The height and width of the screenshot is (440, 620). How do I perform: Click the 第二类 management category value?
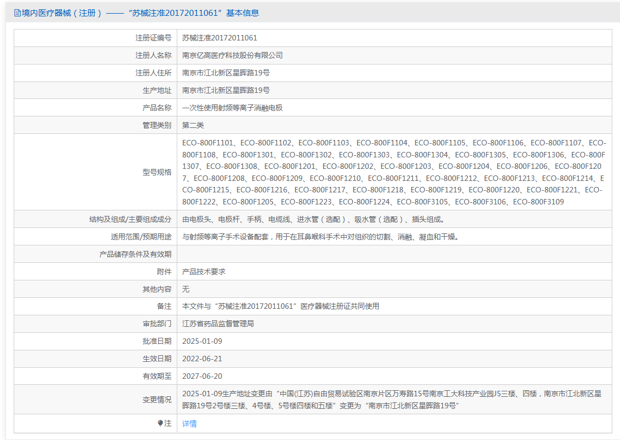coord(193,126)
